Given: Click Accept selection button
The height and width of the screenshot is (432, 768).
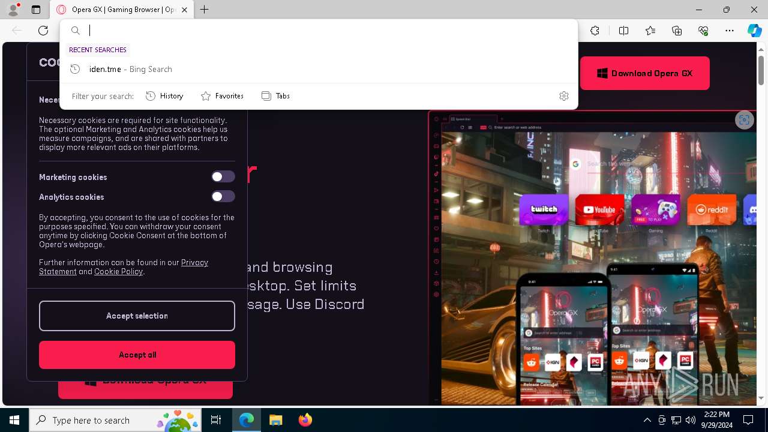Looking at the screenshot, I should (x=137, y=316).
